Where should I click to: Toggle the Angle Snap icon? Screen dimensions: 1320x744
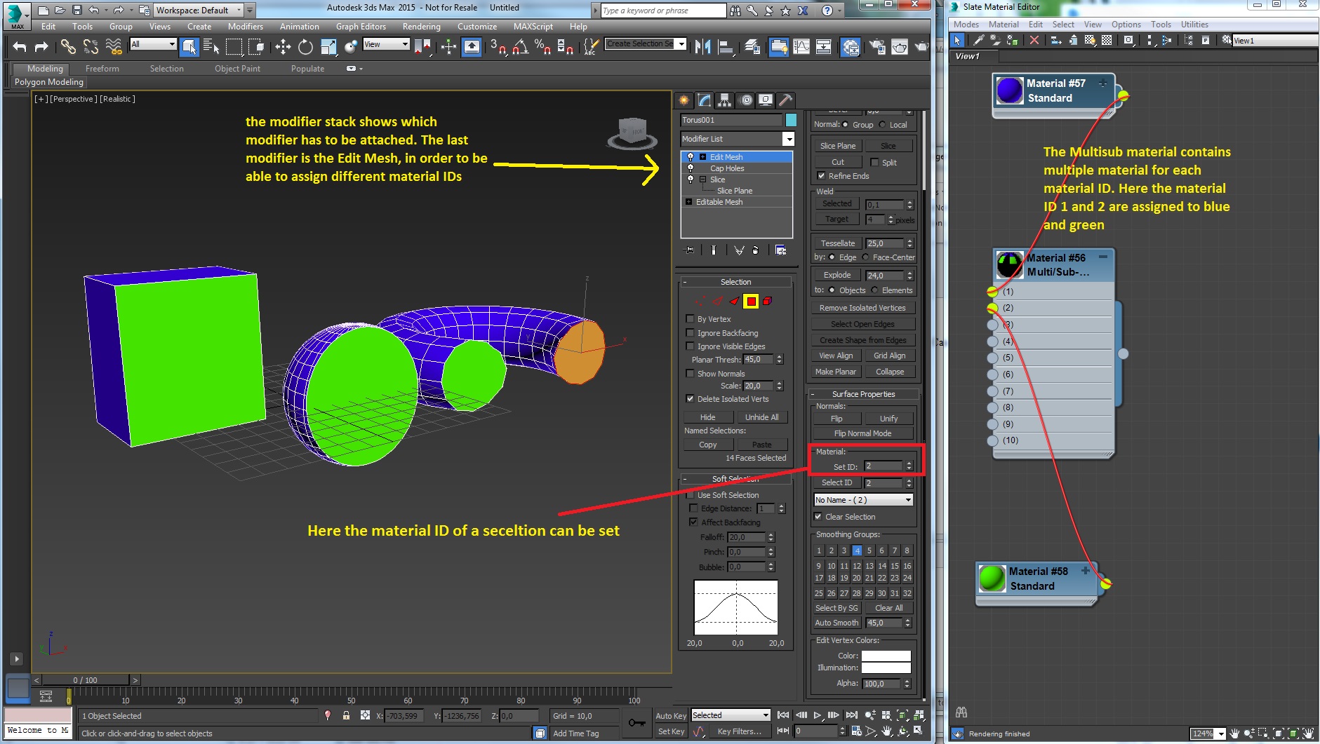point(520,47)
